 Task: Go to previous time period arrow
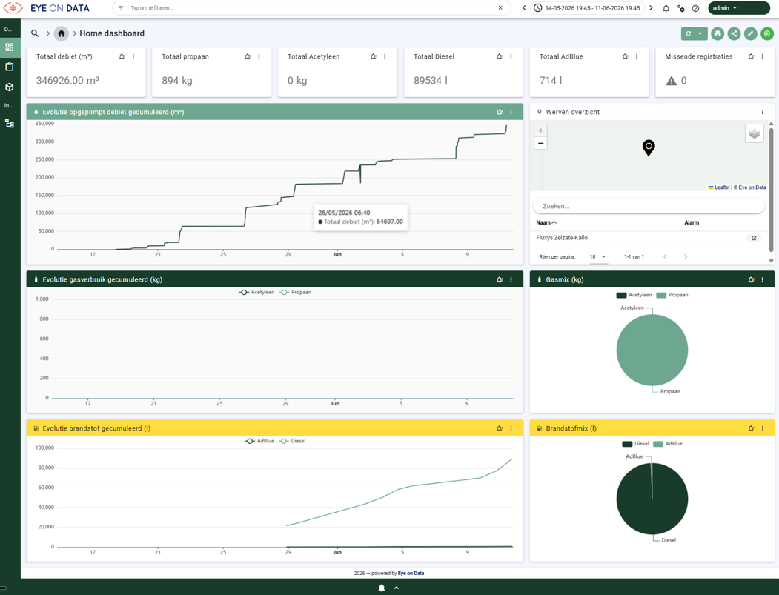[x=523, y=8]
